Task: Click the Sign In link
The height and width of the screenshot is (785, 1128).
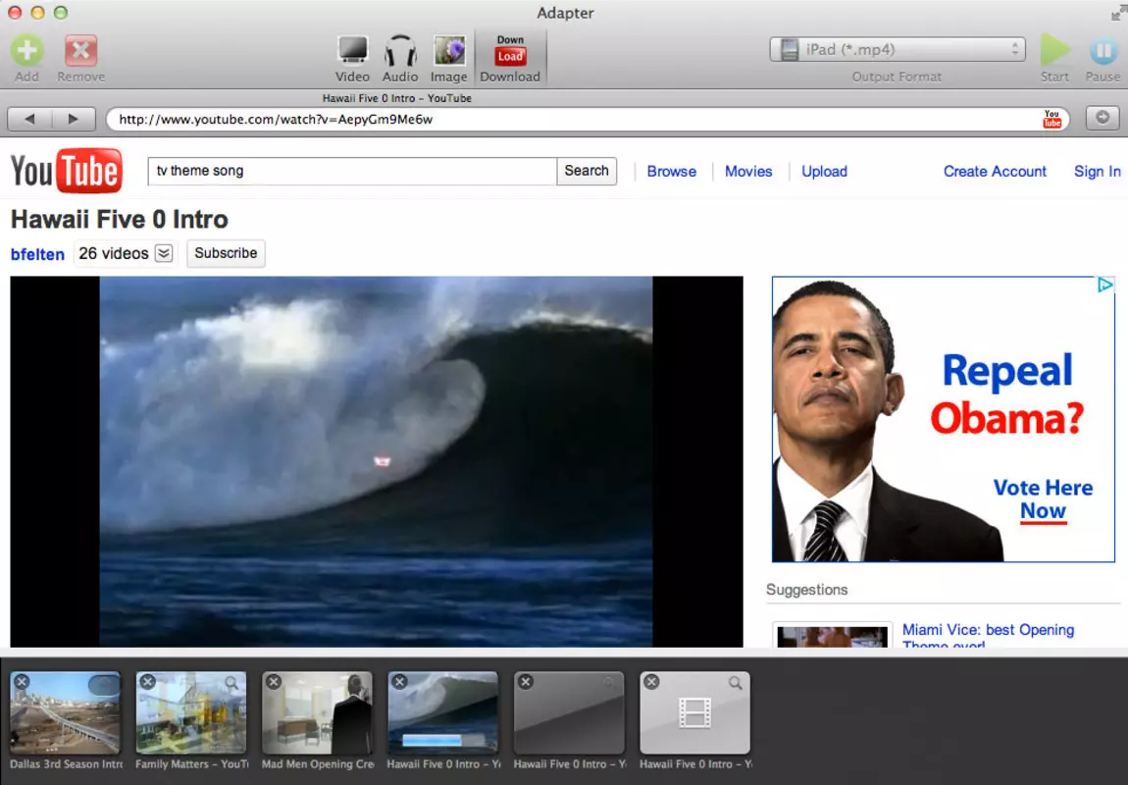Action: click(x=1097, y=172)
